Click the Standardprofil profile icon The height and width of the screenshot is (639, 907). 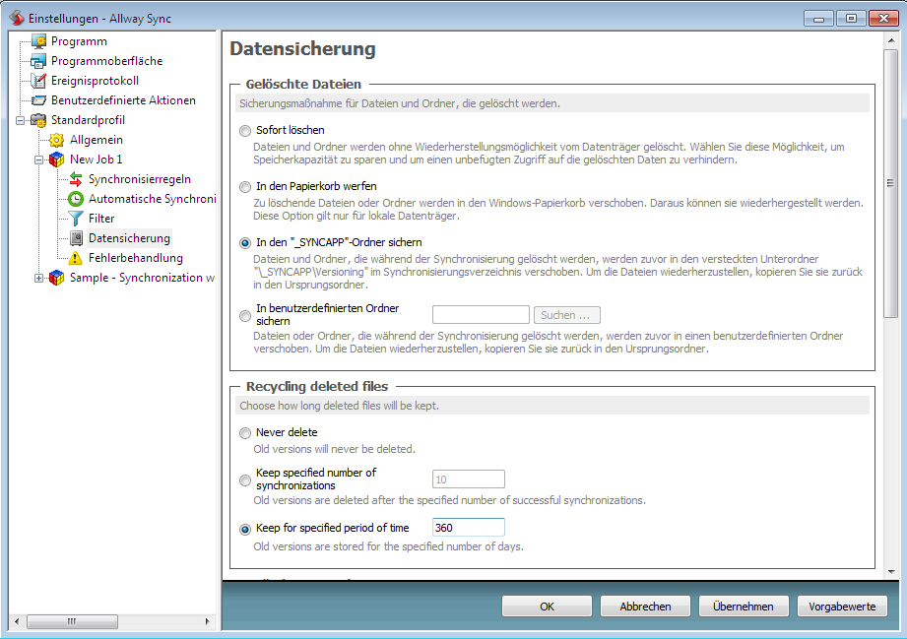pyautogui.click(x=38, y=120)
